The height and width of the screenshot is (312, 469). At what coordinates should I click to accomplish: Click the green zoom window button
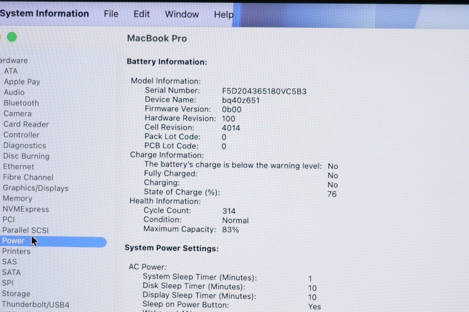click(12, 37)
